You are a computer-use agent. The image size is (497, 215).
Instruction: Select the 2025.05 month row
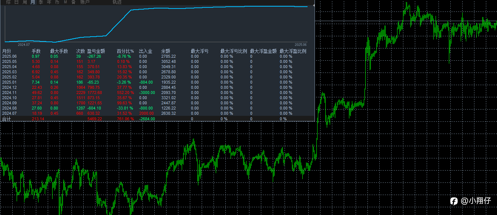[157, 61]
